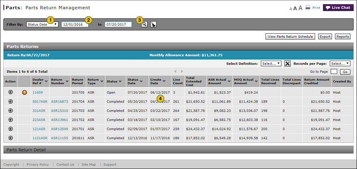The height and width of the screenshot is (169, 357).
Task: Open action arrow for row 5817ASR
Action: [10, 101]
